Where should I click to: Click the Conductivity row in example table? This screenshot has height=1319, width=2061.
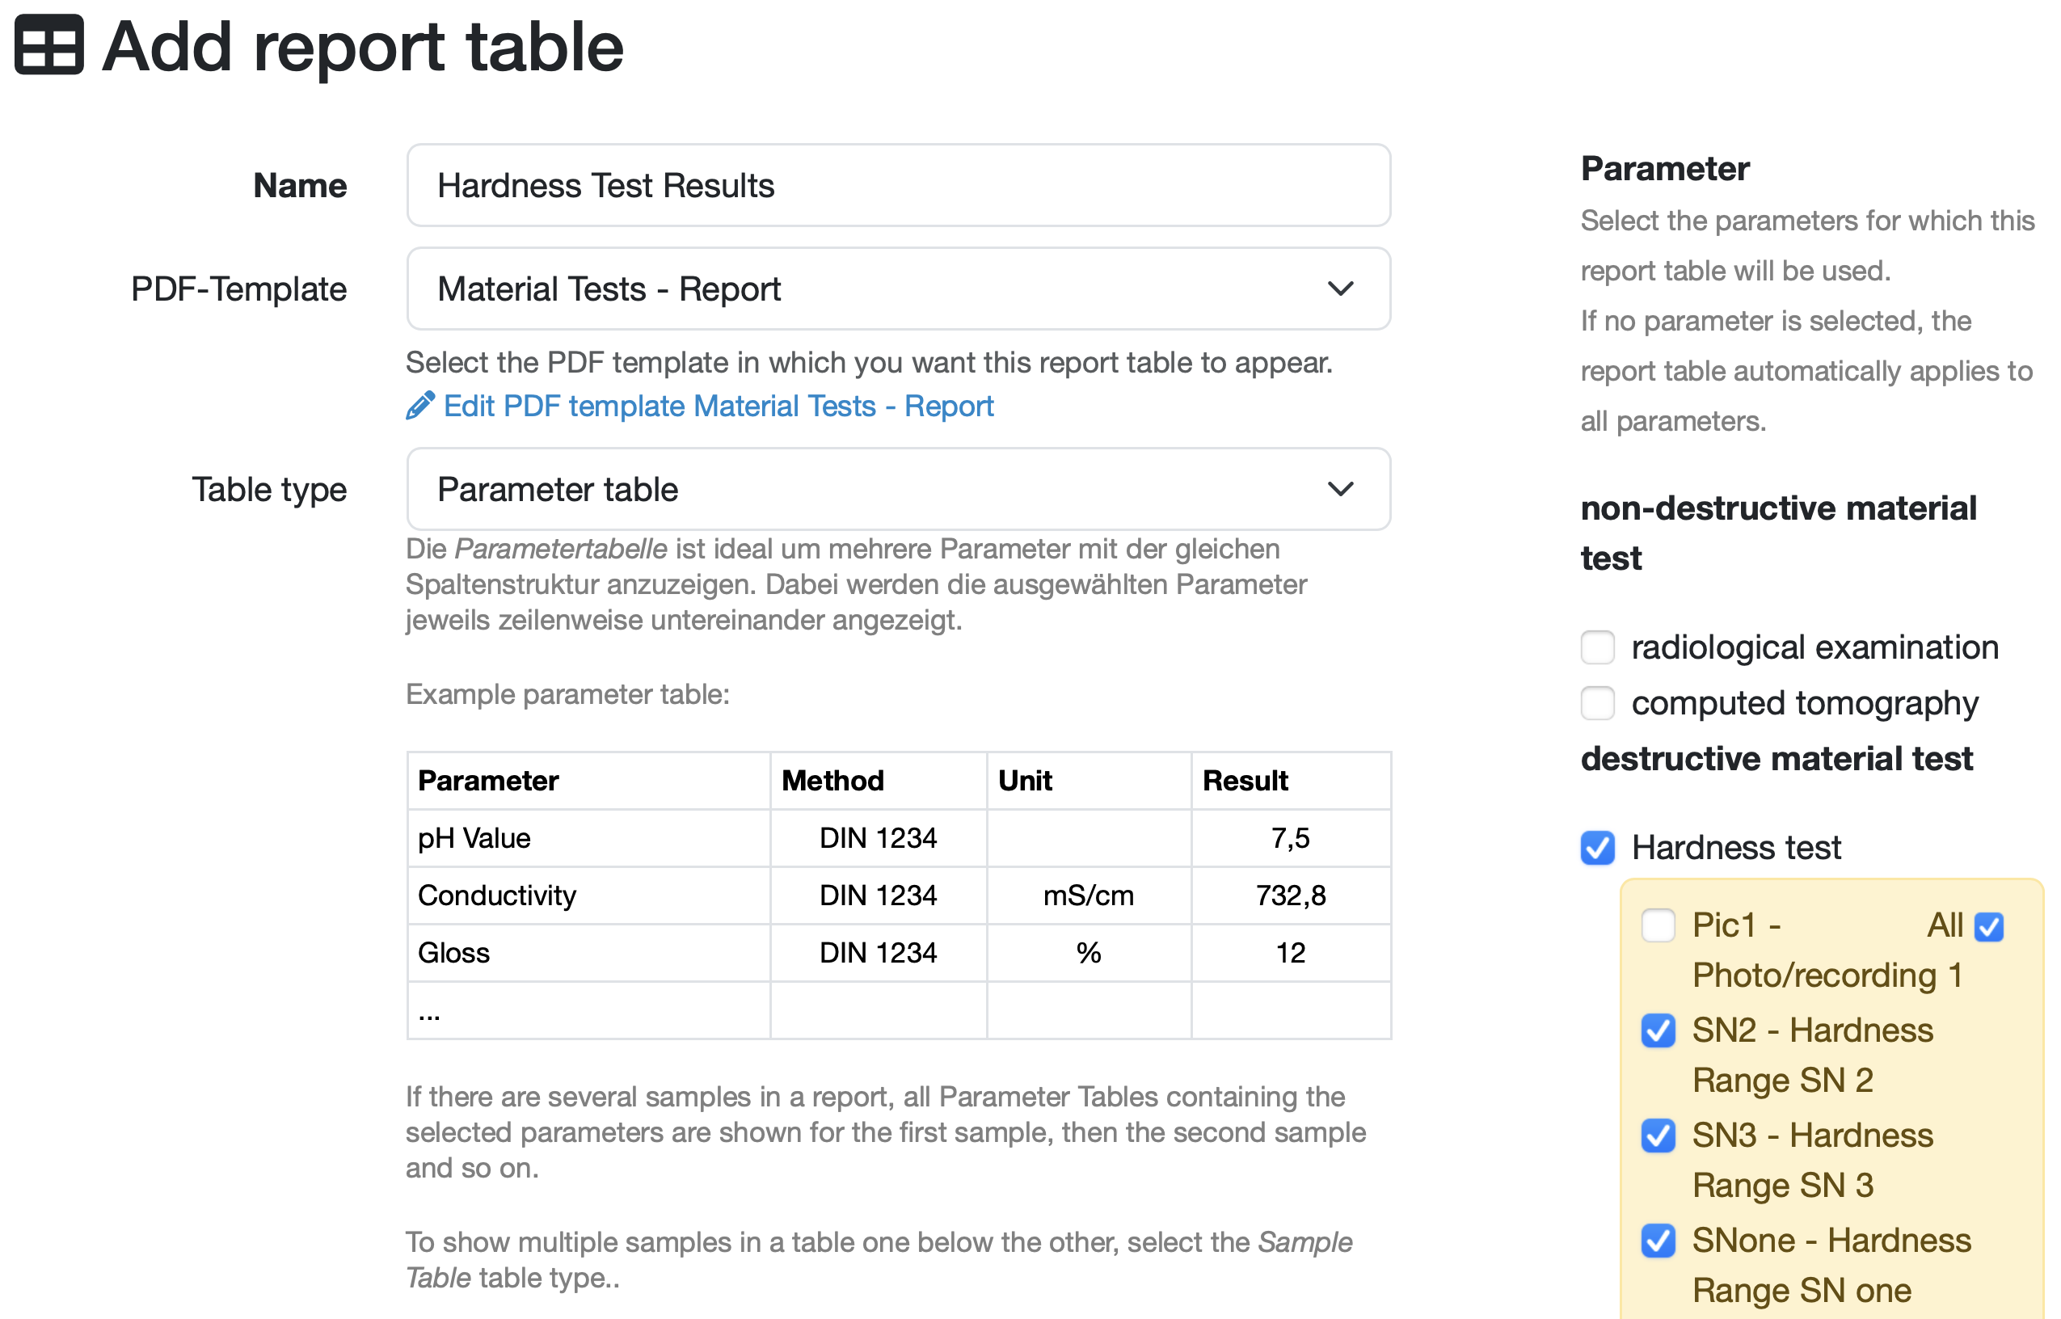point(498,895)
